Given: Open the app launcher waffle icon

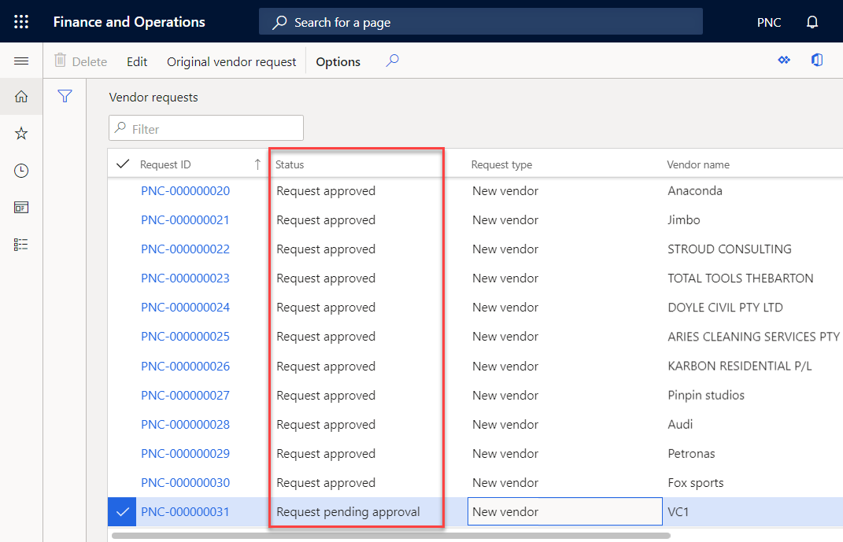Looking at the screenshot, I should pyautogui.click(x=21, y=21).
